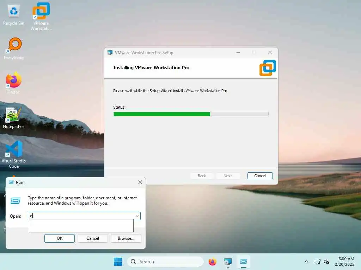Click the disabled Next button in Setup
The image size is (361, 270).
click(227, 176)
